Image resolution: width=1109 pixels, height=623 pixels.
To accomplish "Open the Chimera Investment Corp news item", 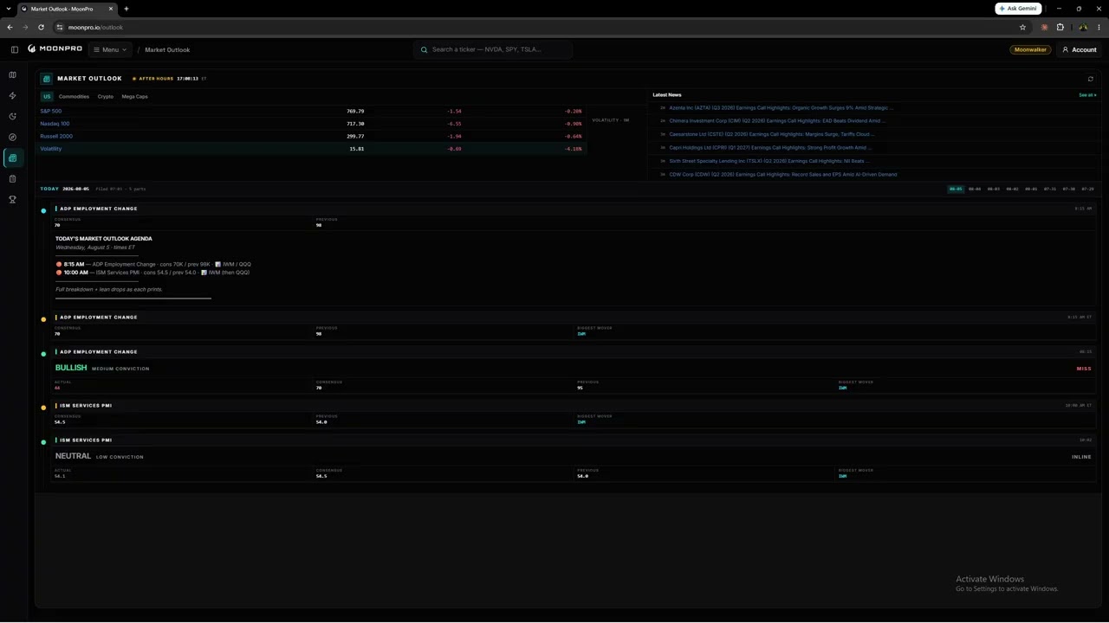I will 776,121.
